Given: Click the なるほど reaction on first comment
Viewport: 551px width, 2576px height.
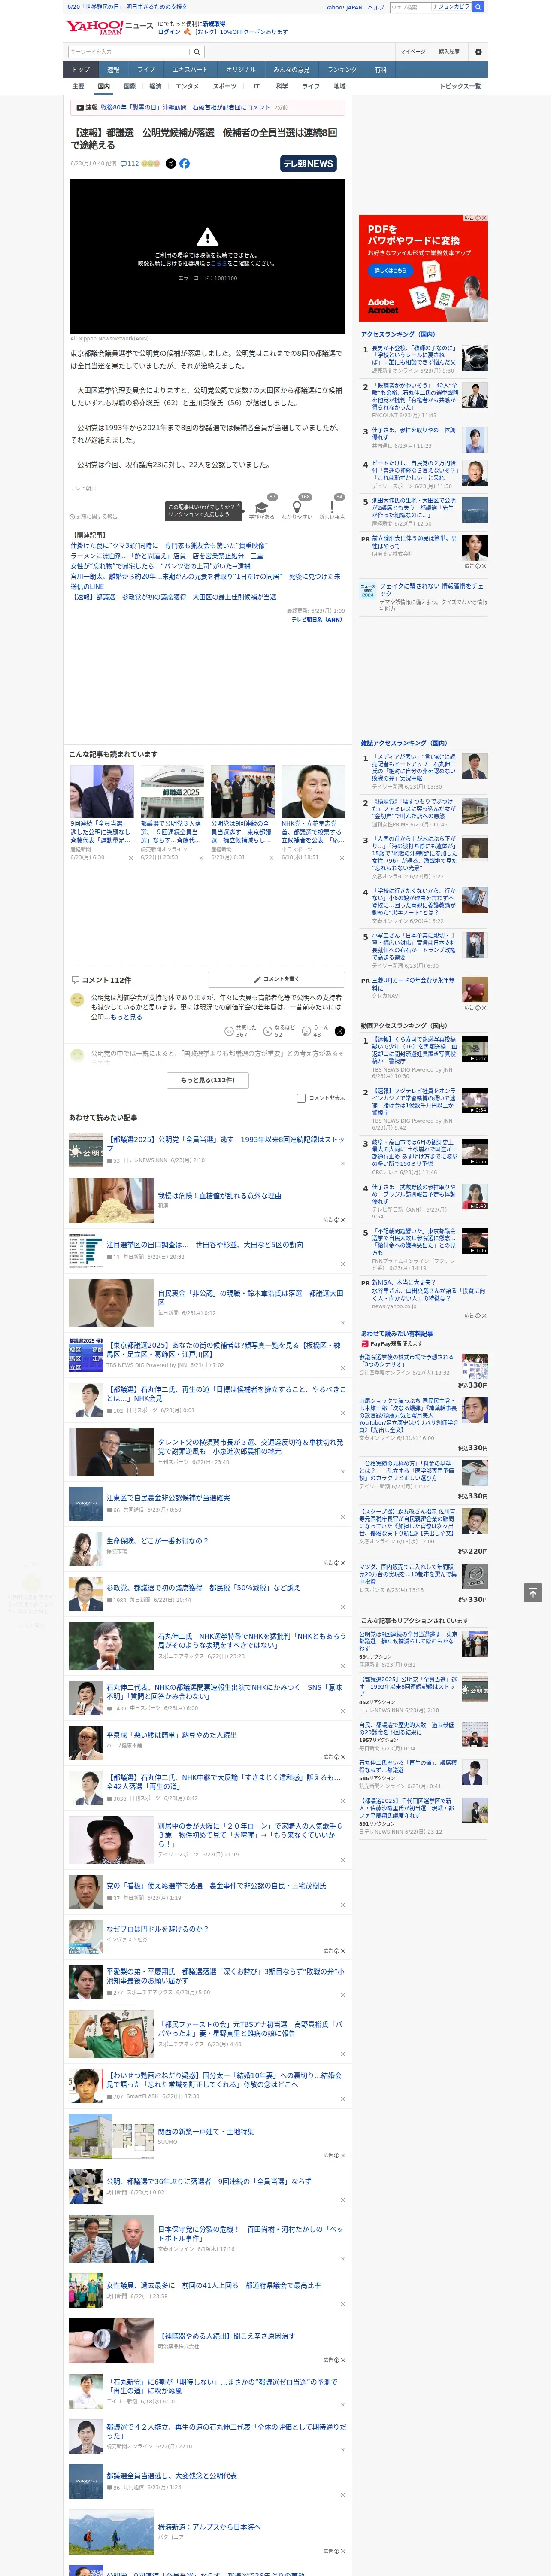Looking at the screenshot, I should (279, 1031).
